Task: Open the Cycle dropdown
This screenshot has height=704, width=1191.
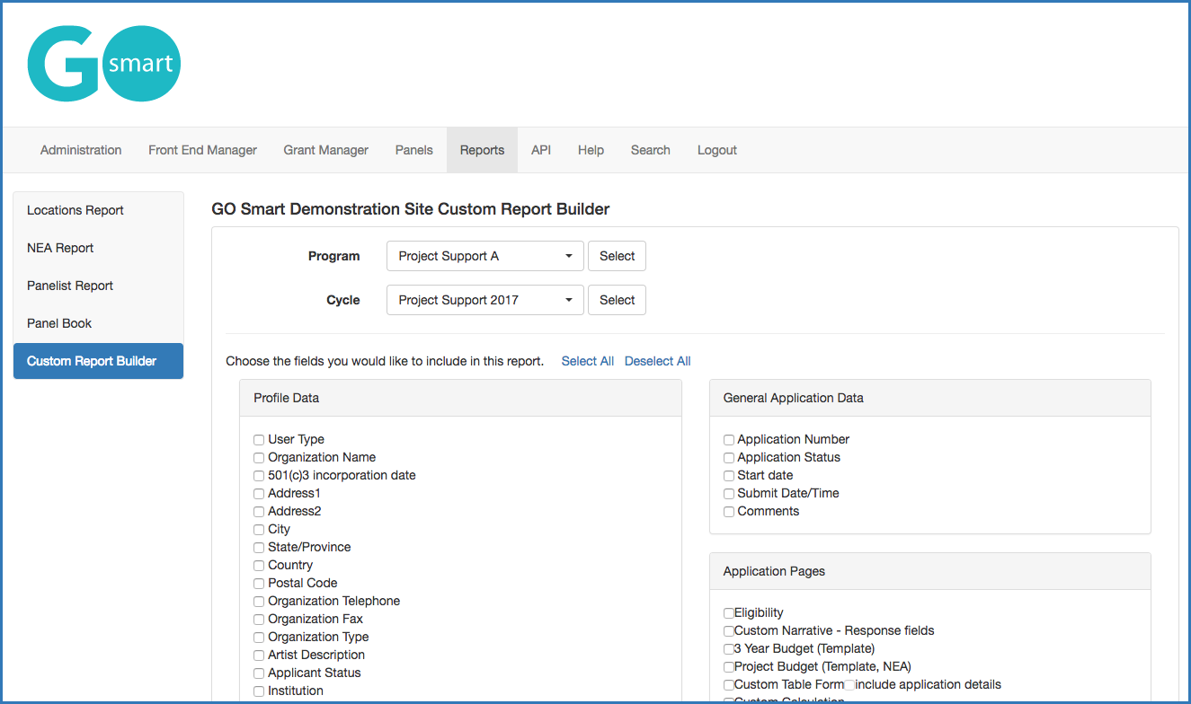Action: 485,300
